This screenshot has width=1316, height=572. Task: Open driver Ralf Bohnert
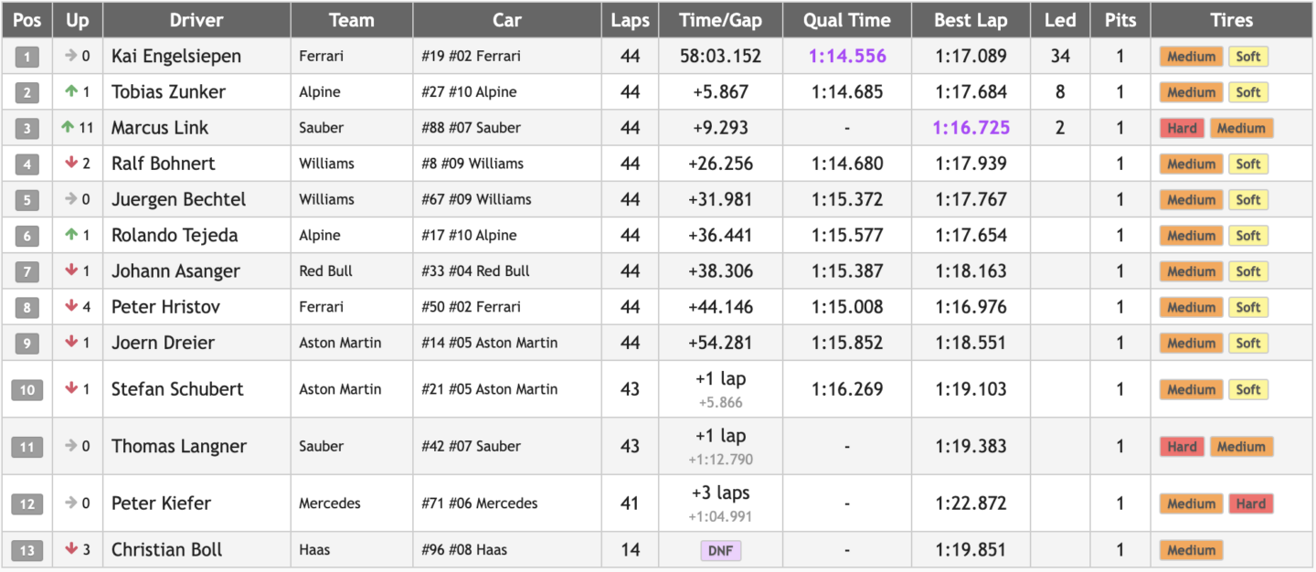[x=164, y=164]
